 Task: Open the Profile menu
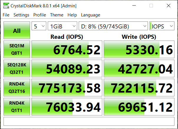[x=39, y=15]
